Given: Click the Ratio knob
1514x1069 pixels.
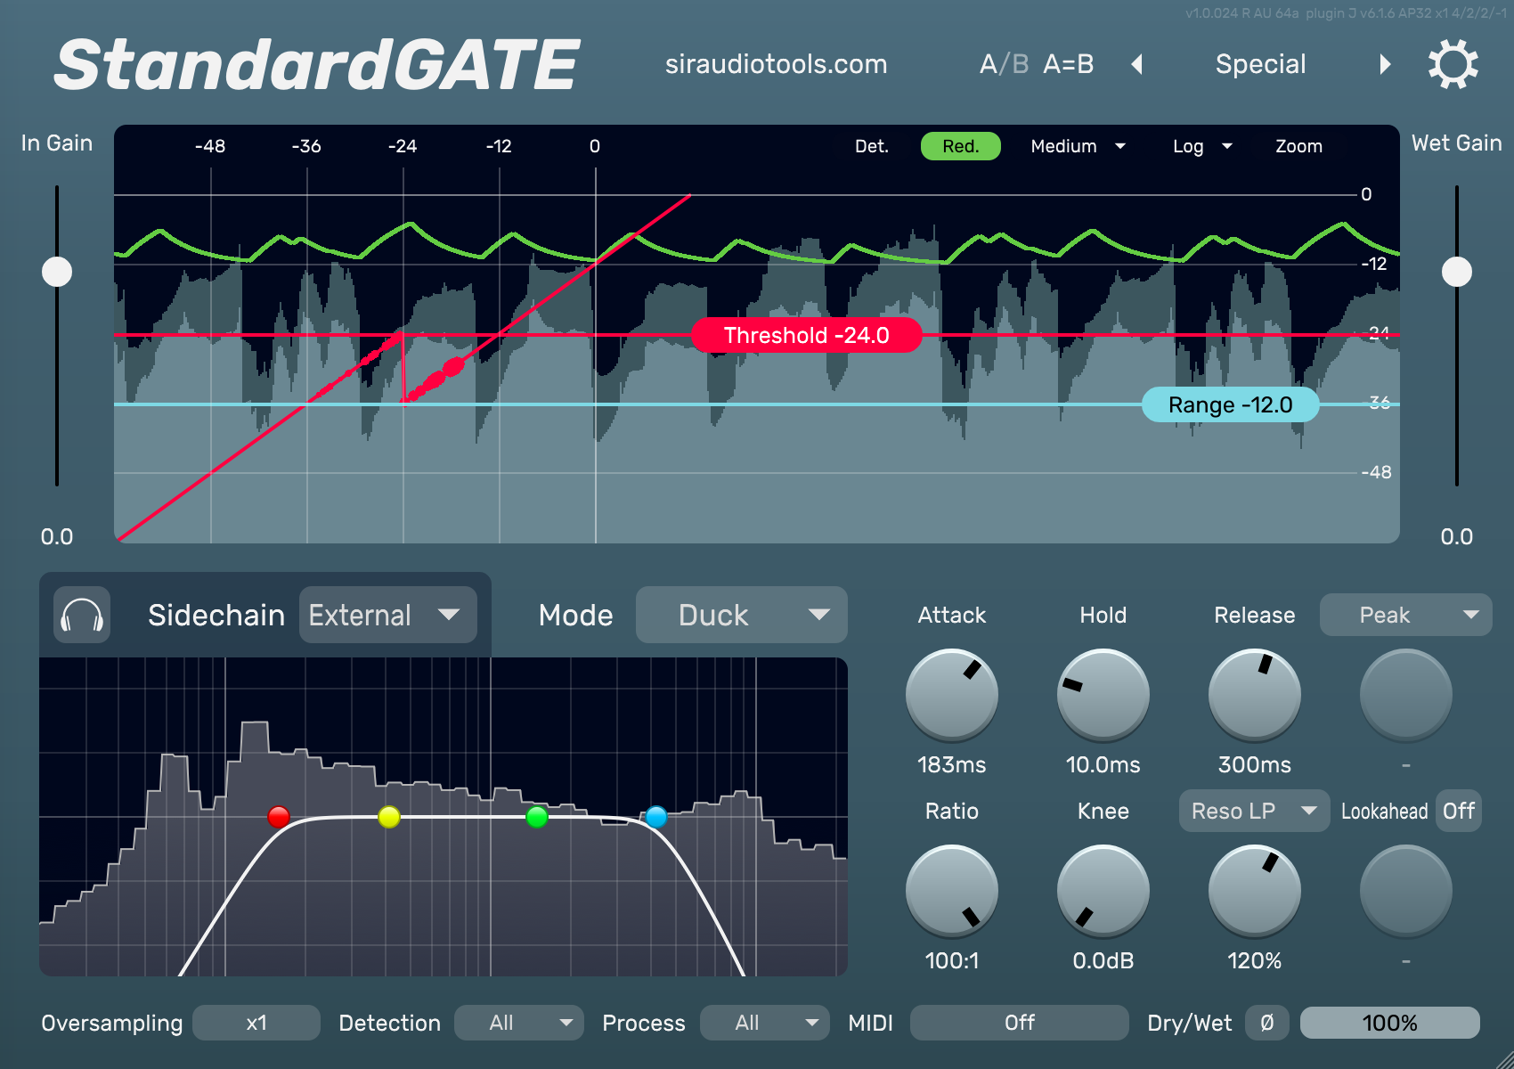Looking at the screenshot, I should click(x=952, y=890).
